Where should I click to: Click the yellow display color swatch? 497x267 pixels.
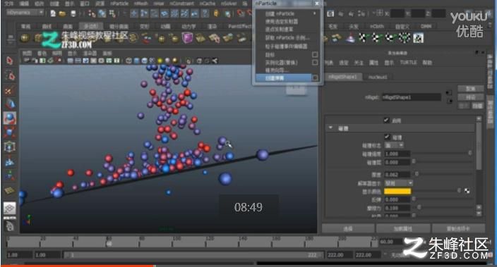[x=397, y=191]
